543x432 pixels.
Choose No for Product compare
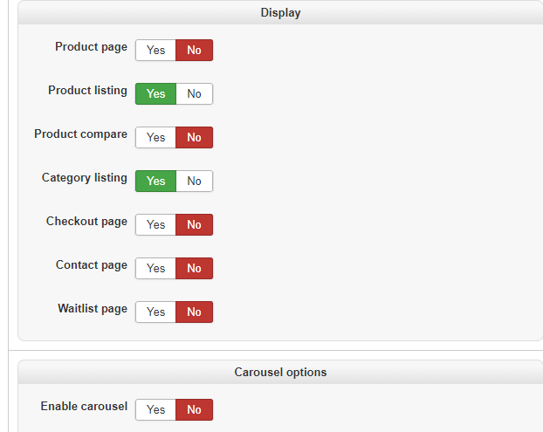[194, 138]
